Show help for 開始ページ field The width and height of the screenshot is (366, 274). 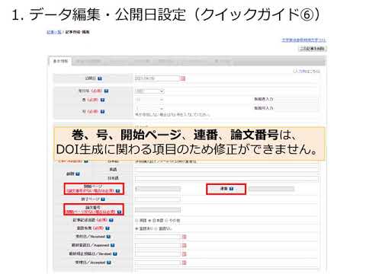coord(117,190)
